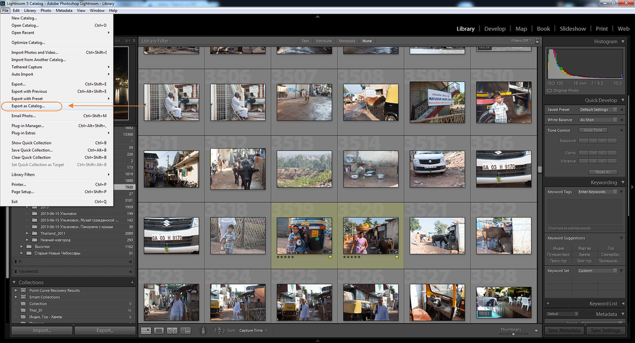Decrease Vibrance with double-arrow button
Viewport: 635px width, 343px height.
[x=583, y=161]
